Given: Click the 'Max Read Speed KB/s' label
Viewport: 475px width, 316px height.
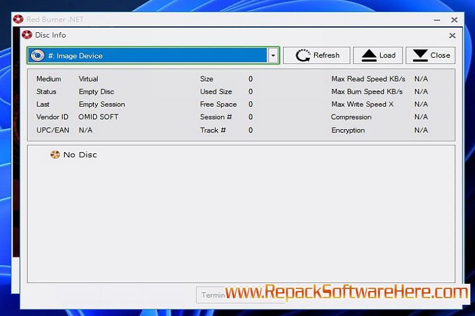Looking at the screenshot, I should coord(368,79).
